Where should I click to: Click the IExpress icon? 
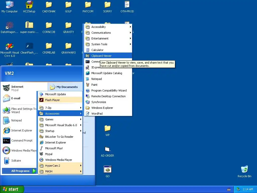coord(88,67)
